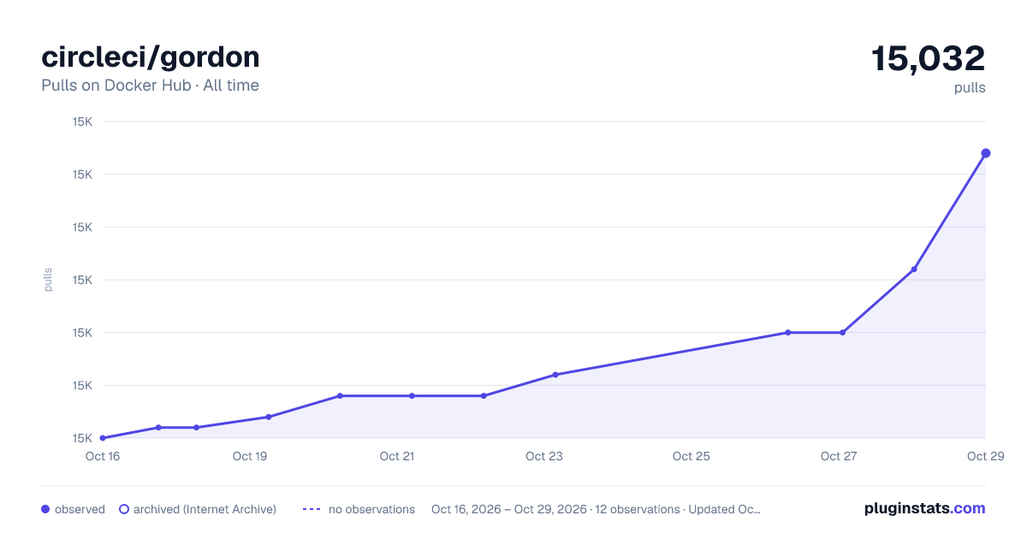This screenshot has height=539, width=1027.
Task: Click the first data point at Oct 16
Action: 103,438
